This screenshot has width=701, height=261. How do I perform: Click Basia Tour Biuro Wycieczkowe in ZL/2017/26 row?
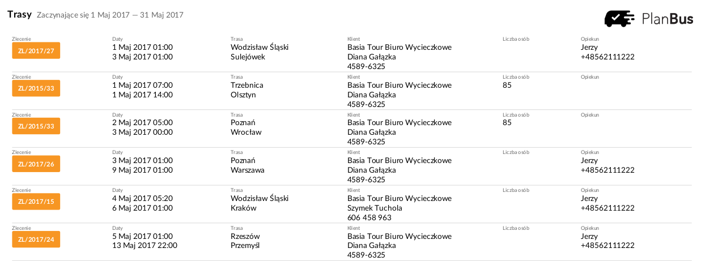click(x=400, y=160)
